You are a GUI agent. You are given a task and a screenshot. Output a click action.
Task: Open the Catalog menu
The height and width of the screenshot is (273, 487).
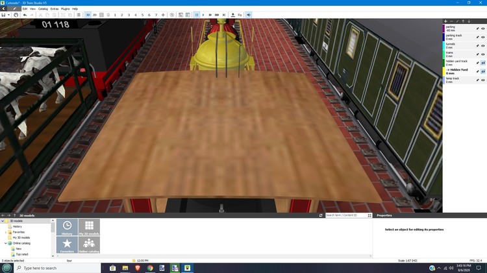(x=43, y=9)
